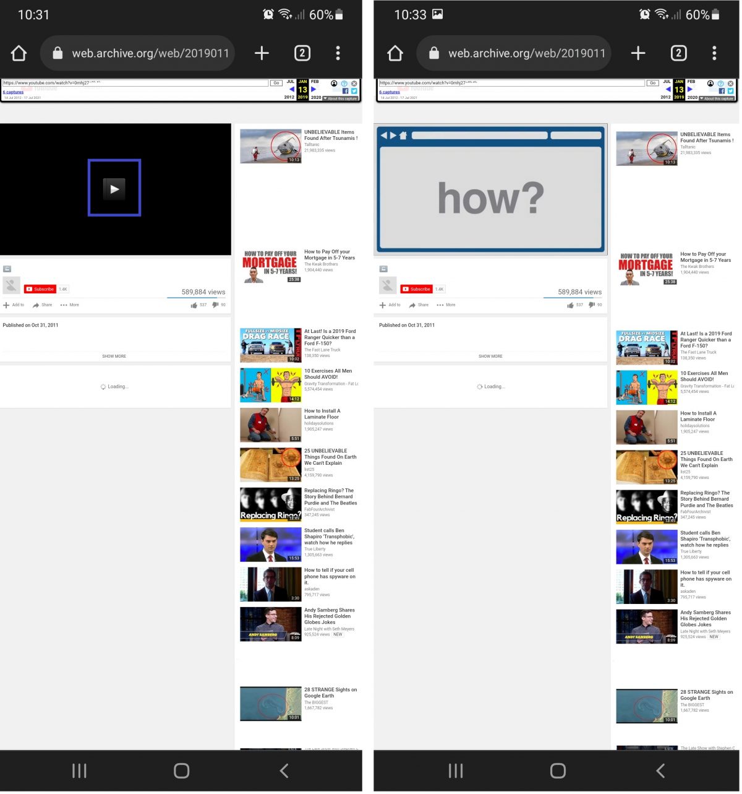Click the '6 captures' link in the left Wayback toolbar
Screen dimensions: 742x794
[x=13, y=92]
